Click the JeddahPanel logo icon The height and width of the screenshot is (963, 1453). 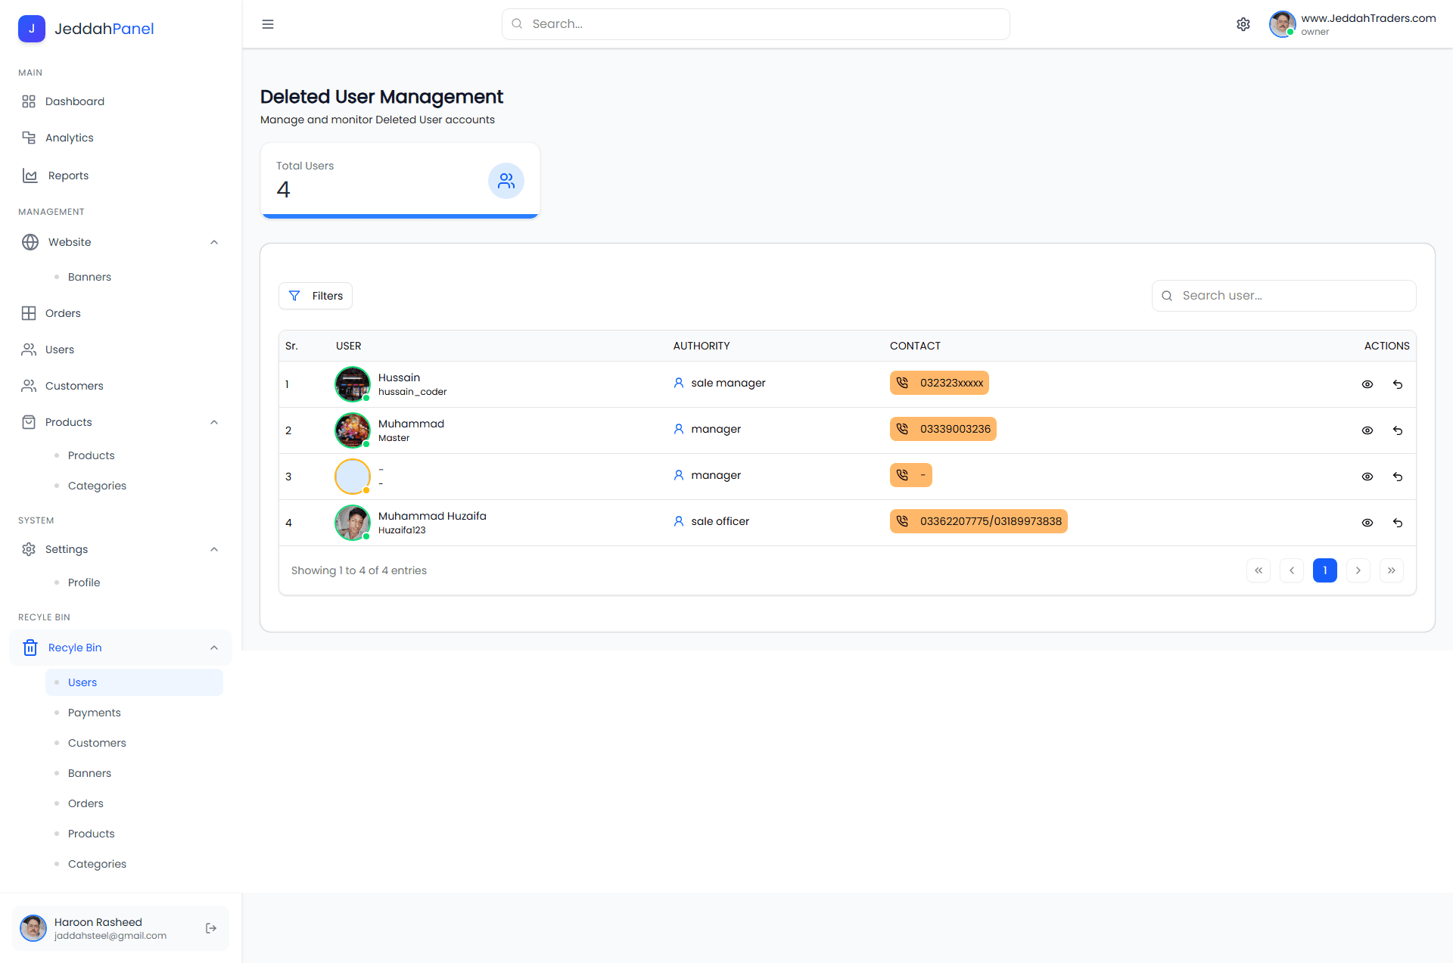32,29
